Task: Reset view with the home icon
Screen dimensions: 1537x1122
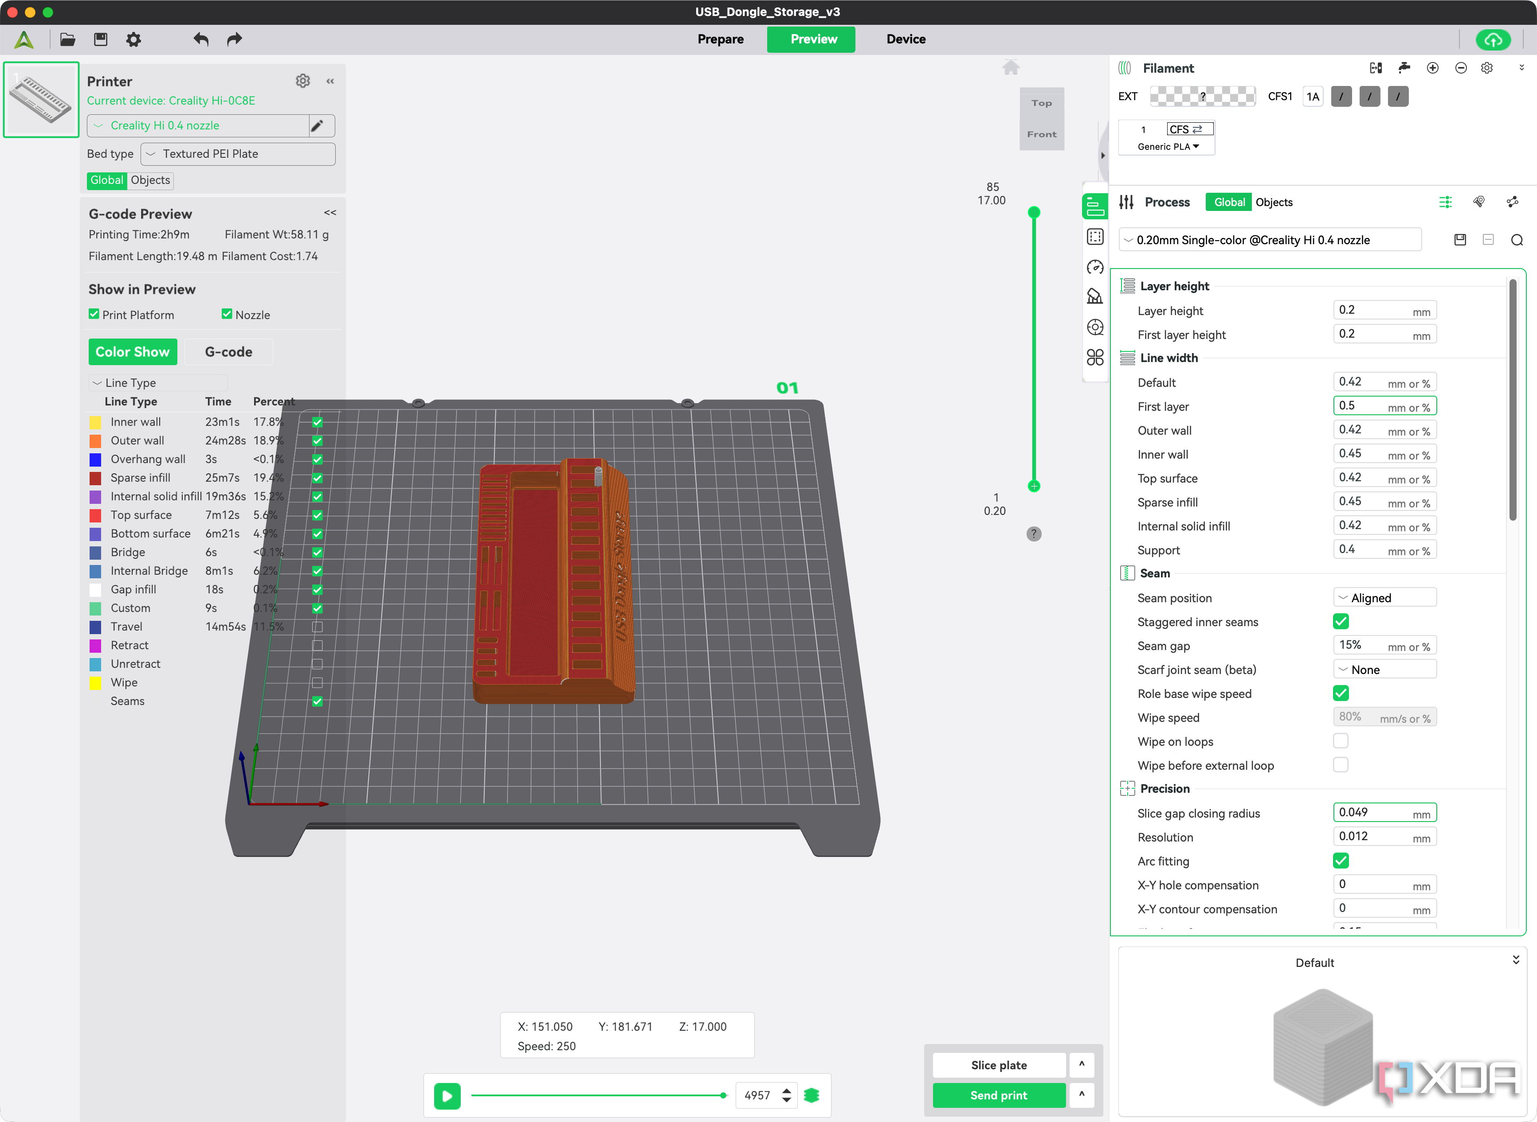Action: (x=1011, y=67)
